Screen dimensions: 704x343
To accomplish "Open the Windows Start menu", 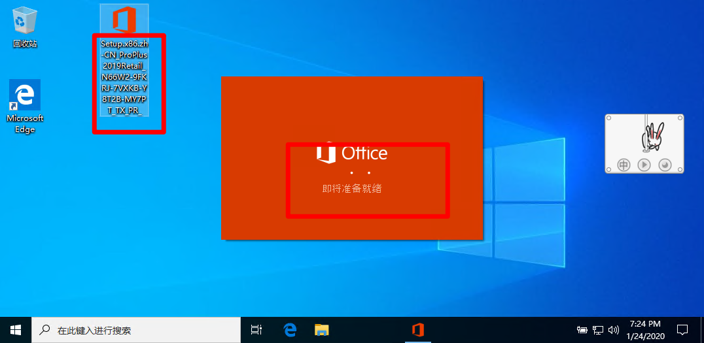I will click(15, 331).
